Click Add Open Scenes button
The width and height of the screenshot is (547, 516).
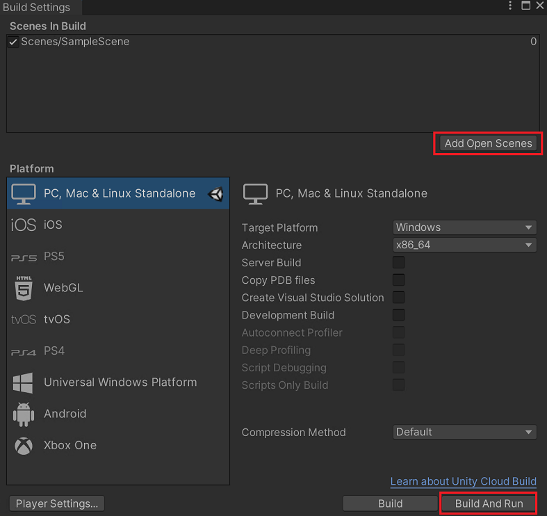tap(488, 143)
